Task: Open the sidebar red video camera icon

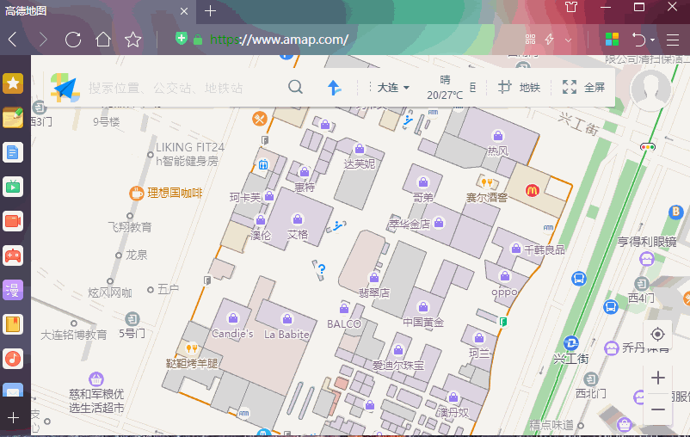Action: coord(13,221)
